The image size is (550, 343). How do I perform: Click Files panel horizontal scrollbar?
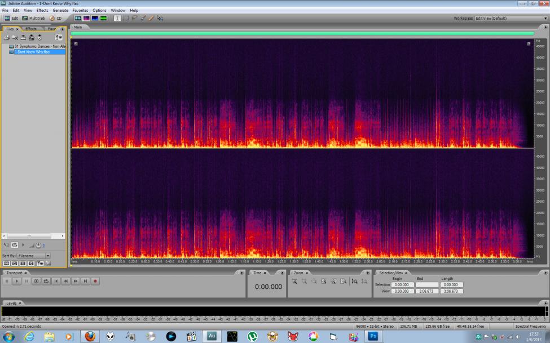tap(33, 236)
